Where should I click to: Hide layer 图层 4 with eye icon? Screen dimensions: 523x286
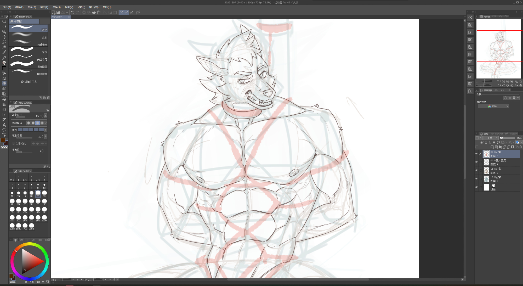coord(476,162)
